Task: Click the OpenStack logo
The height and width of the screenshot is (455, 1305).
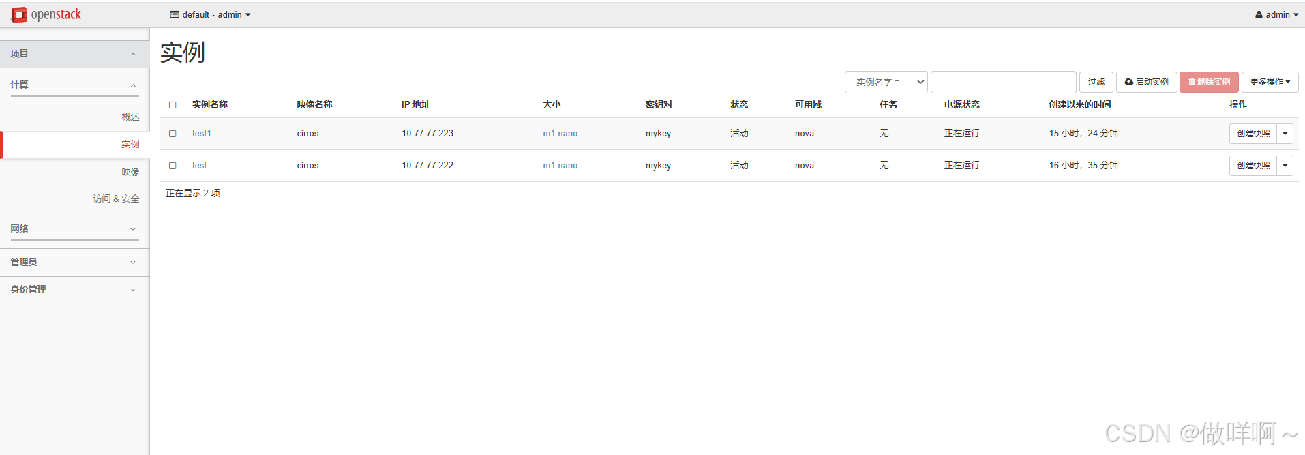Action: 46,14
